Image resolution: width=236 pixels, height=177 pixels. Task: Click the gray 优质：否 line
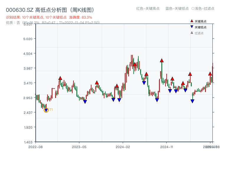[53, 23]
